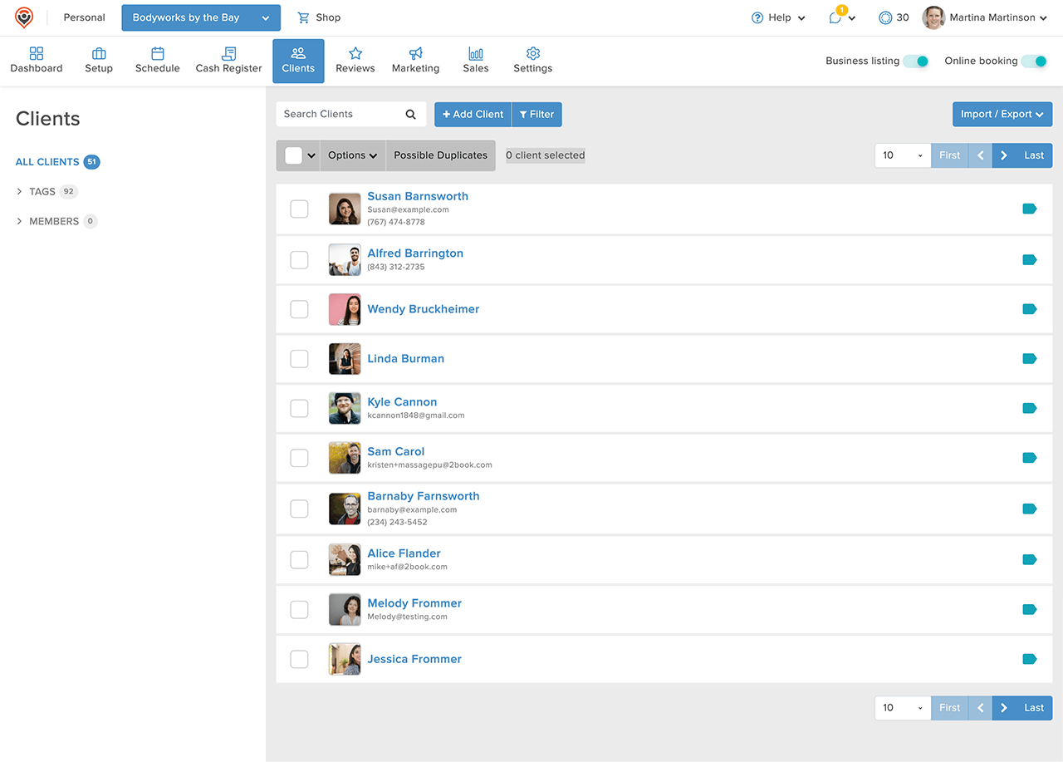
Task: Click the tag icon for Susan Barnsworth
Action: pos(1030,209)
